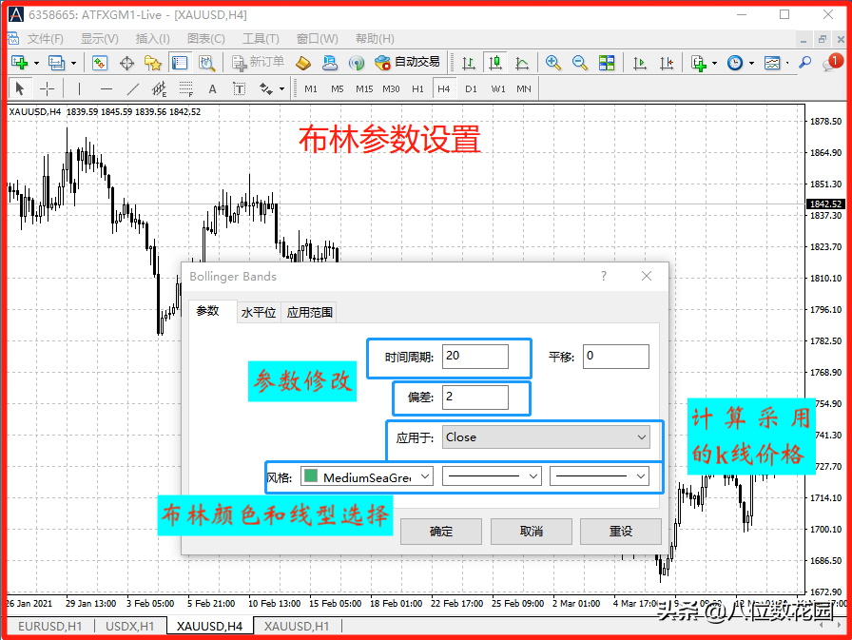The image size is (852, 640).
Task: Switch to MN timeframe
Action: pyautogui.click(x=524, y=88)
